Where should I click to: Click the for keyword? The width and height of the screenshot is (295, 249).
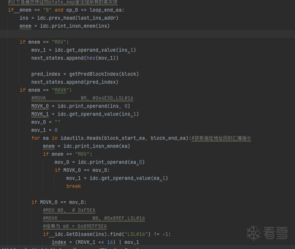(35, 138)
